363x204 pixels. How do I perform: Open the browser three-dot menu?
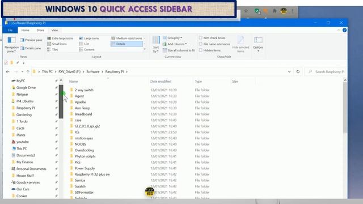pyautogui.click(x=293, y=11)
